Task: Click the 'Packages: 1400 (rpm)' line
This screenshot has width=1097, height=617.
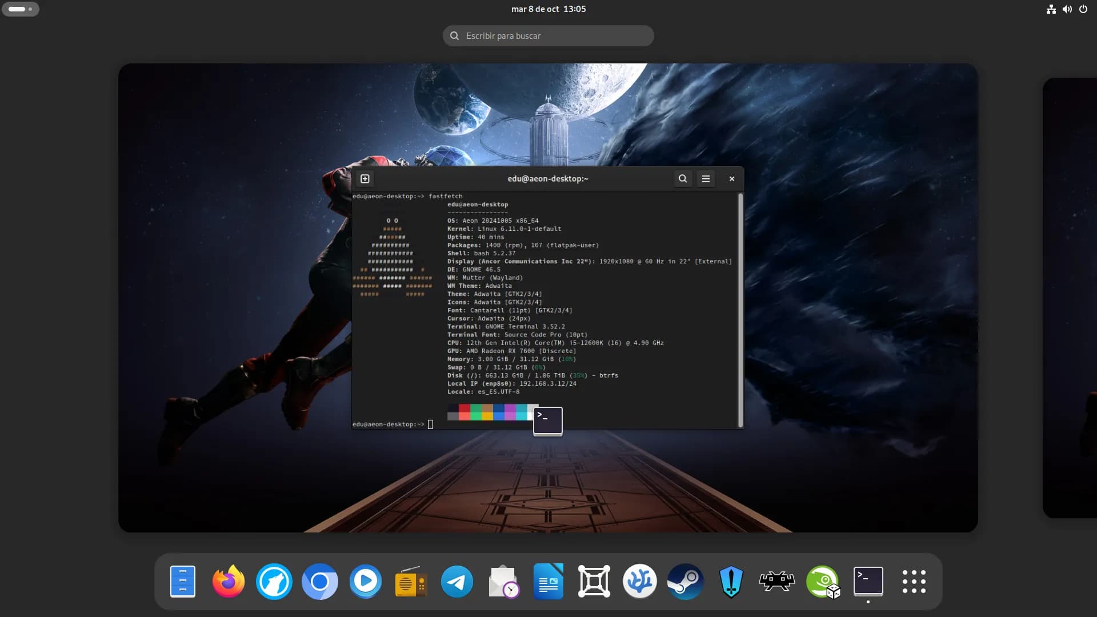Action: coord(523,245)
